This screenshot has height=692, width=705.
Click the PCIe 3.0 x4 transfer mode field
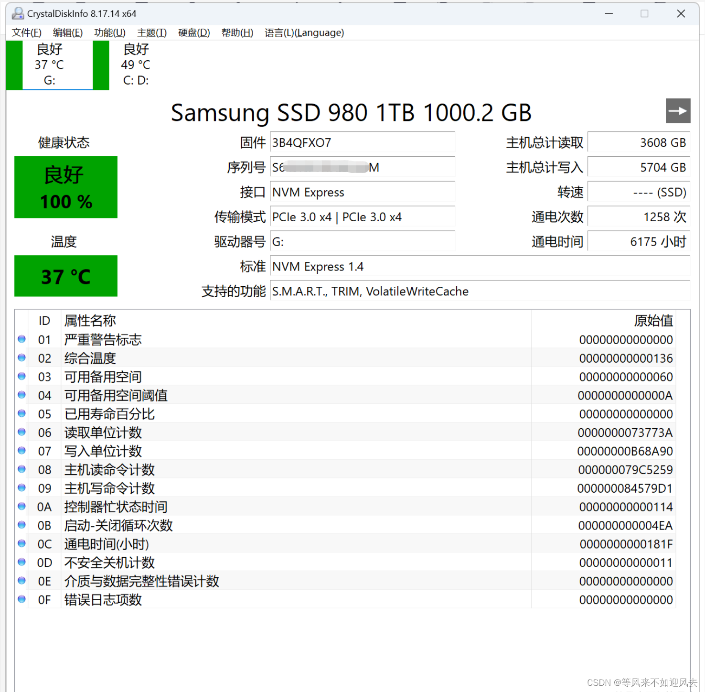click(x=363, y=217)
